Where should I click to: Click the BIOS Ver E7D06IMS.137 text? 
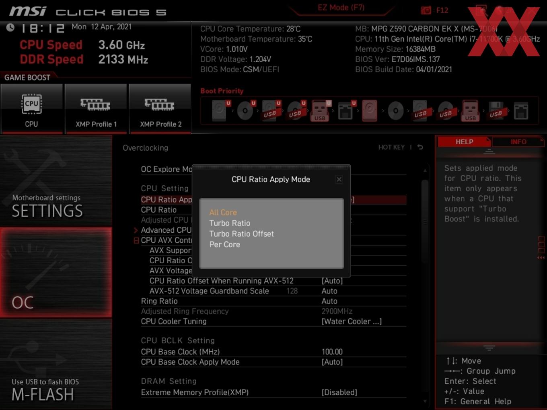coord(397,59)
